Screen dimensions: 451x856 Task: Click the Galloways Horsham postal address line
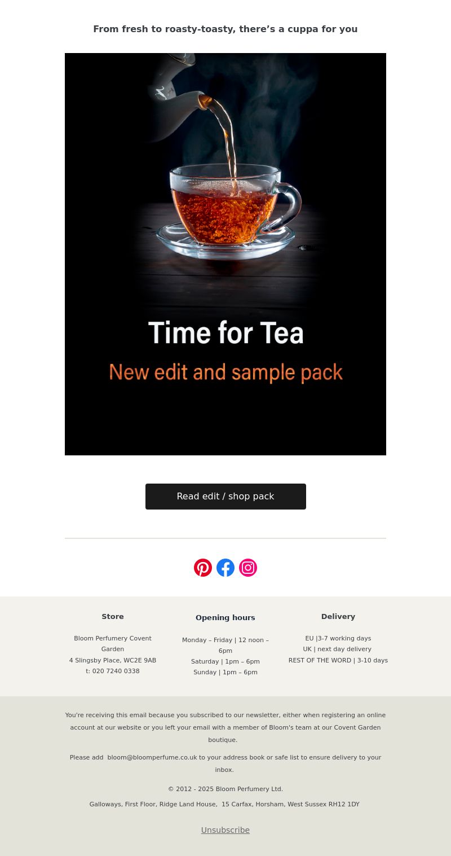[x=224, y=804]
